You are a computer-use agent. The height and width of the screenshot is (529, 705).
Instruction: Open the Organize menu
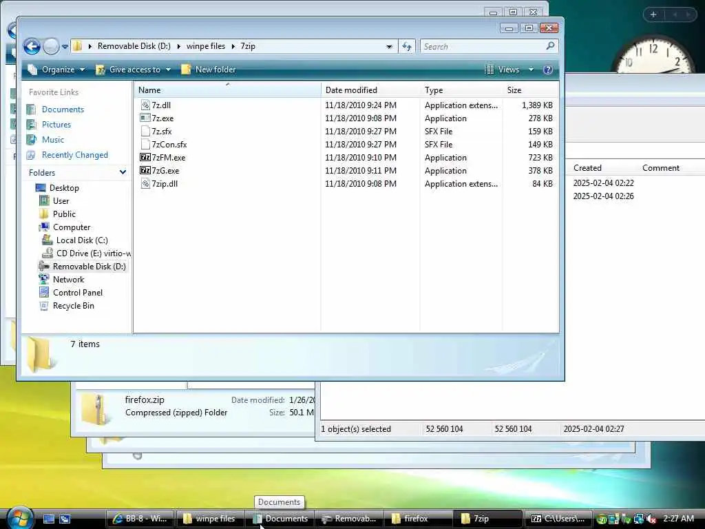click(x=56, y=70)
